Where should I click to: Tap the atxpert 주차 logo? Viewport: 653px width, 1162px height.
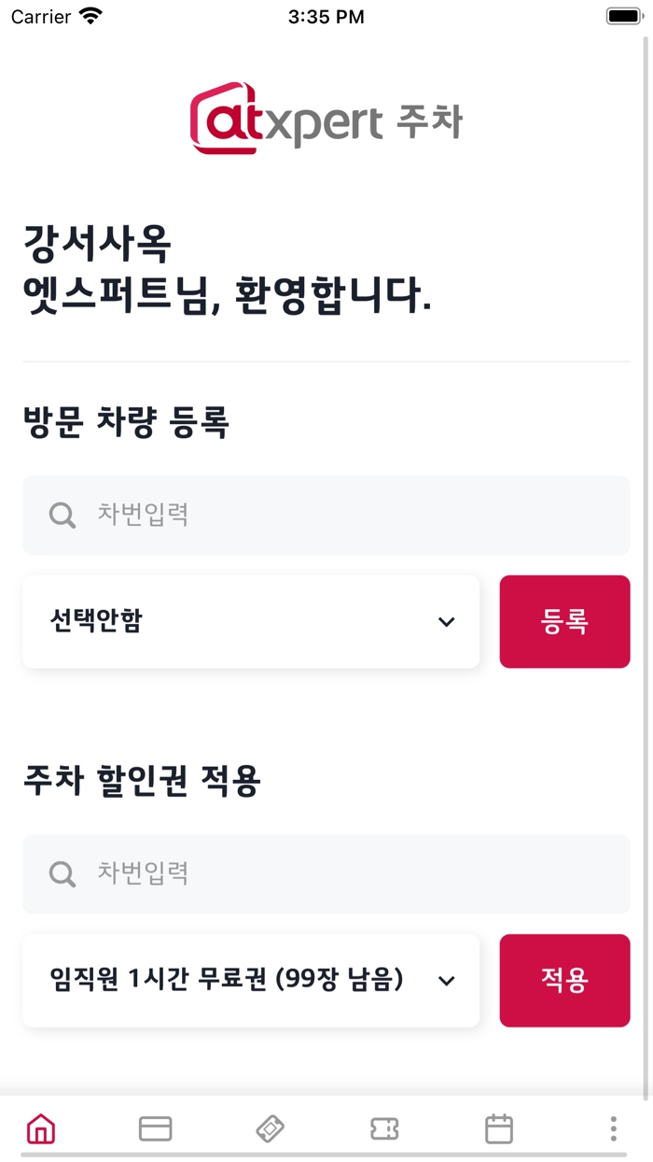click(x=325, y=119)
